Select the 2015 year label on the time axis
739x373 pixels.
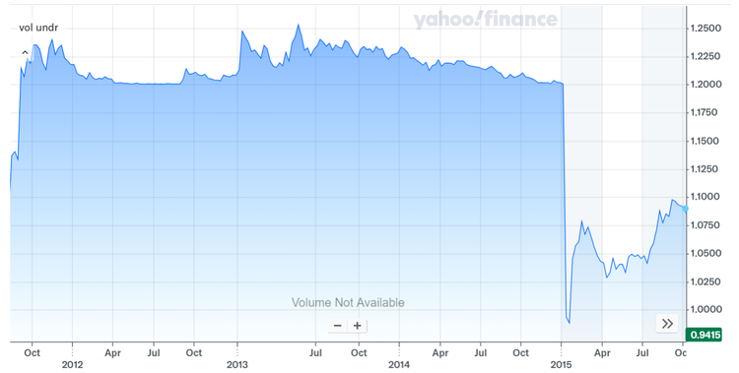point(561,364)
